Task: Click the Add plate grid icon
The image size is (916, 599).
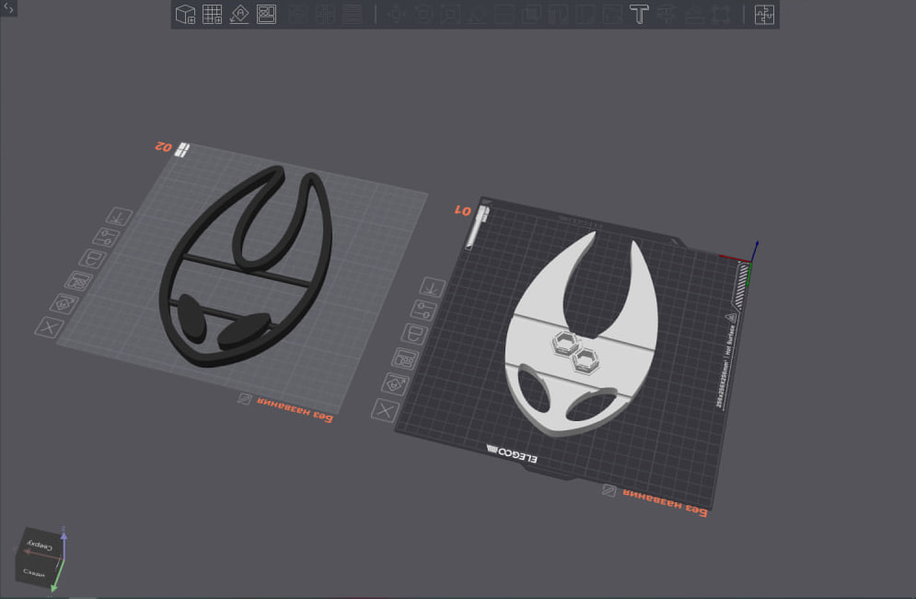Action: (212, 14)
